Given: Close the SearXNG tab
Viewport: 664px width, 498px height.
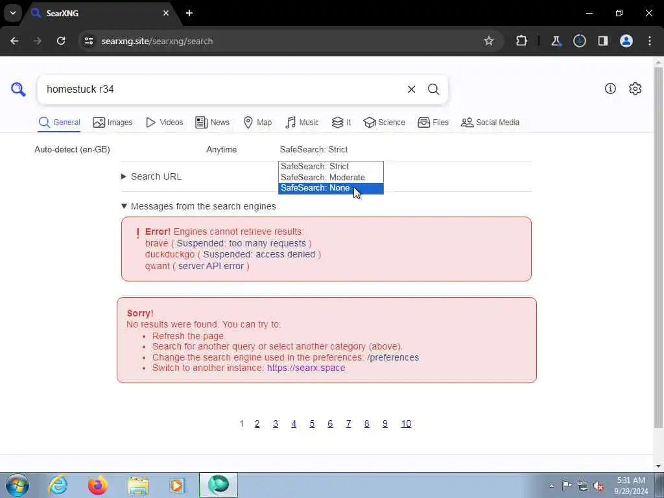Looking at the screenshot, I should (x=166, y=13).
